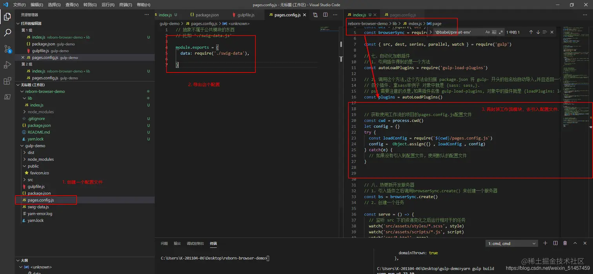
Task: Split the terminal pane
Action: [555, 243]
